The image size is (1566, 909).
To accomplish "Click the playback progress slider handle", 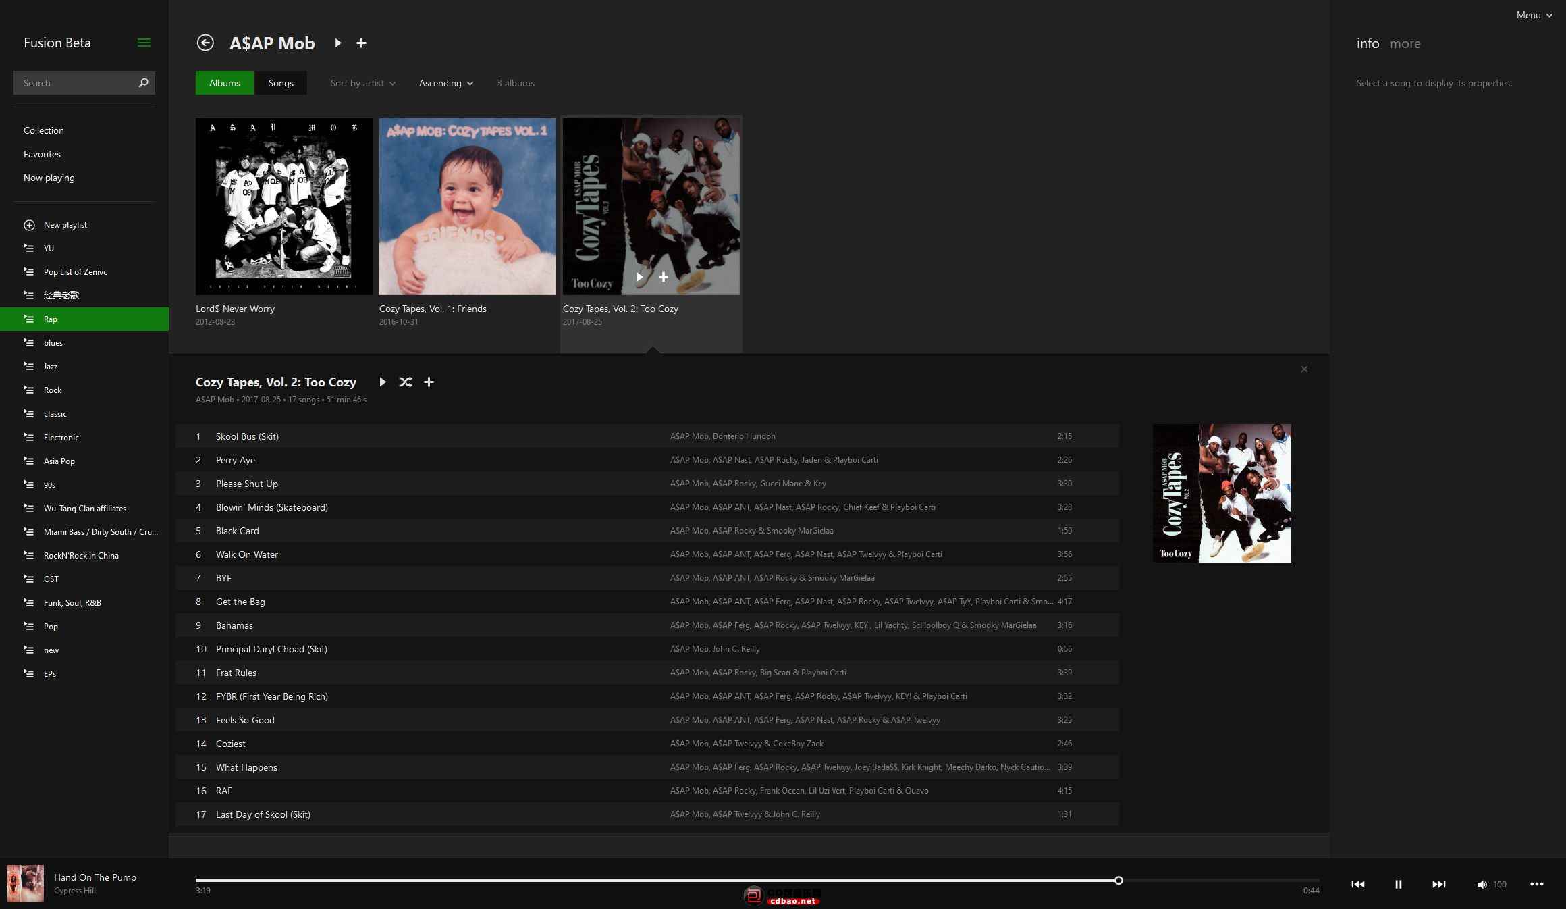I will (1118, 880).
